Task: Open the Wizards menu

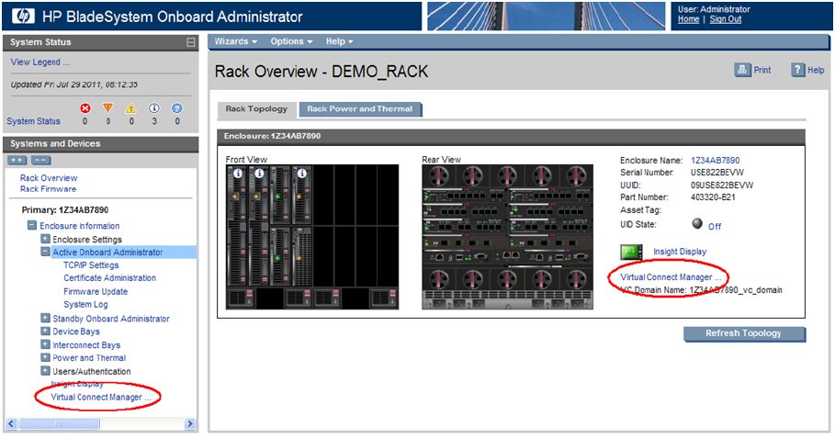Action: pyautogui.click(x=236, y=41)
